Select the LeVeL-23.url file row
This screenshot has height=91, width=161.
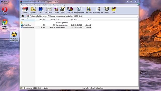(x=56, y=25)
